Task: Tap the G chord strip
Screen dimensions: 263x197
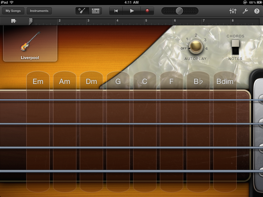Action: coord(118,132)
